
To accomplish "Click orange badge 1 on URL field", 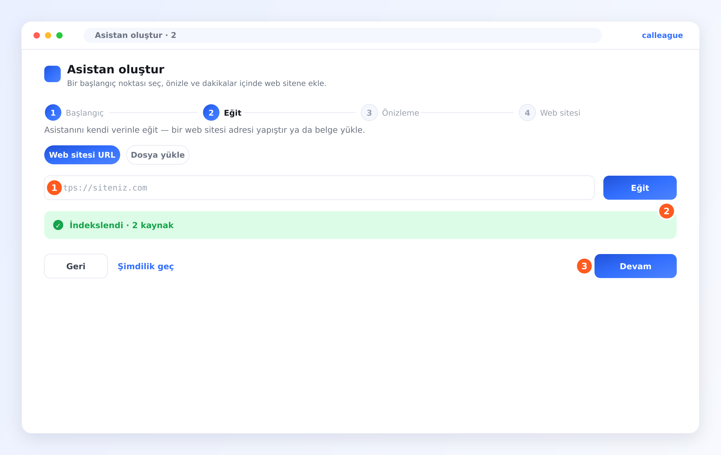I will pos(54,188).
